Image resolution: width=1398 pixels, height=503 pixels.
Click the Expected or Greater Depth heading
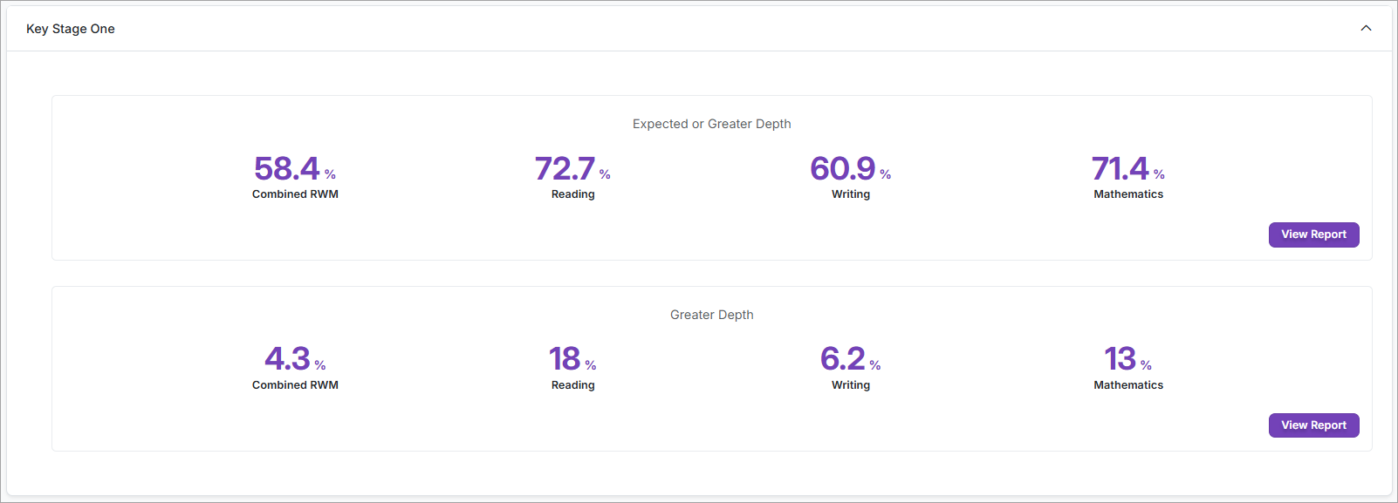711,124
